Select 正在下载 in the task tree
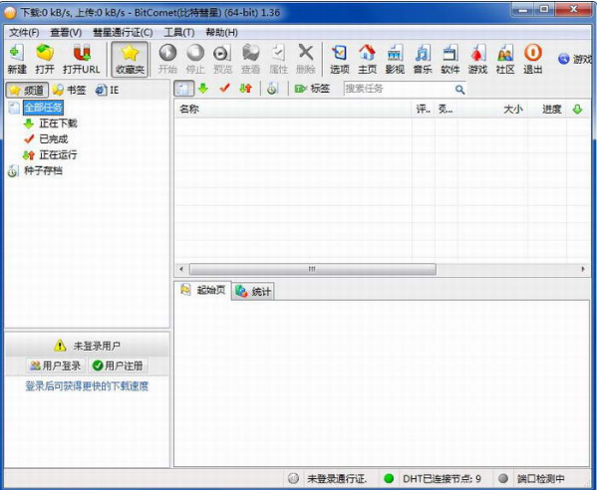This screenshot has width=598, height=490. tap(58, 123)
